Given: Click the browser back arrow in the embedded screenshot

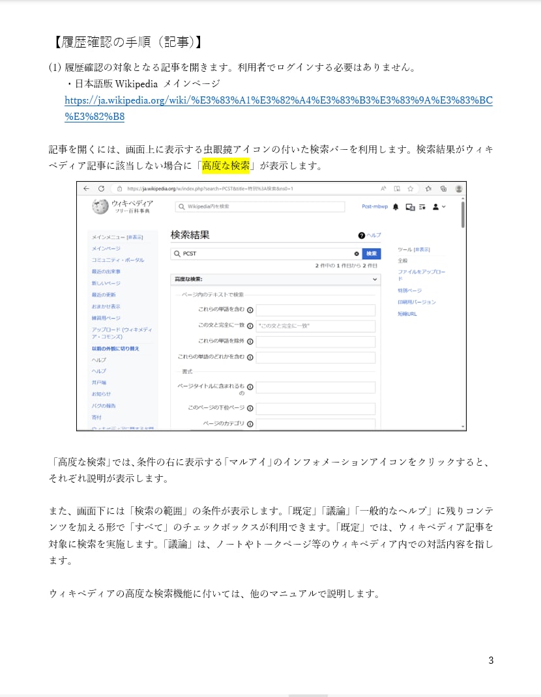Looking at the screenshot, I should 86,188.
